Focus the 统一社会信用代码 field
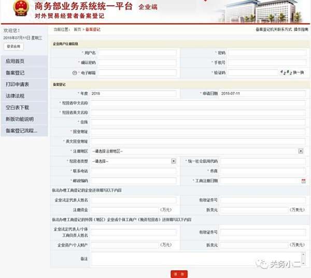Viewport: 311px width, 278px height. pos(263,161)
